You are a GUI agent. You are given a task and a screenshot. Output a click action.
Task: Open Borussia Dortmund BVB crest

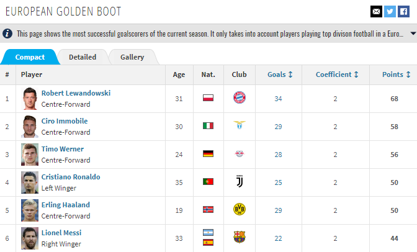tap(240, 209)
